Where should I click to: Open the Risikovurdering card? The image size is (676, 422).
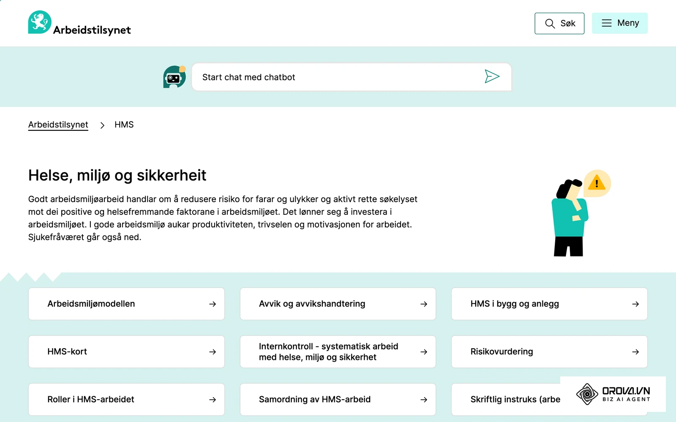click(x=549, y=352)
